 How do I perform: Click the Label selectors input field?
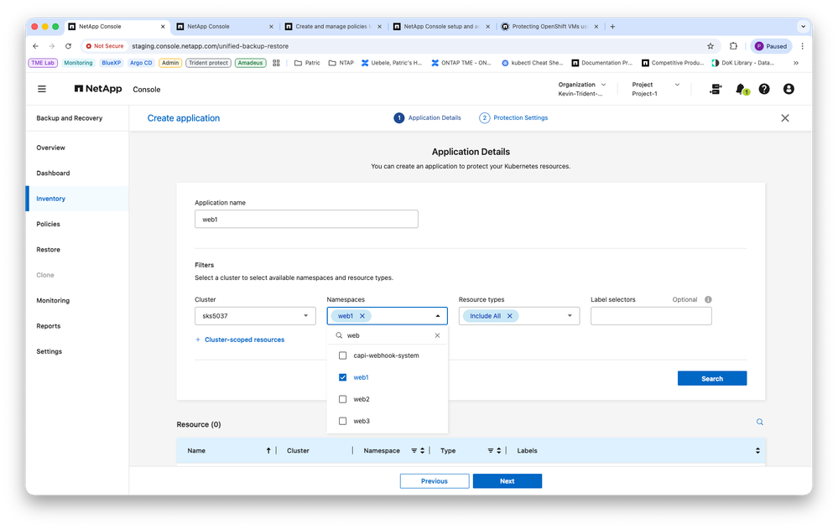click(651, 316)
